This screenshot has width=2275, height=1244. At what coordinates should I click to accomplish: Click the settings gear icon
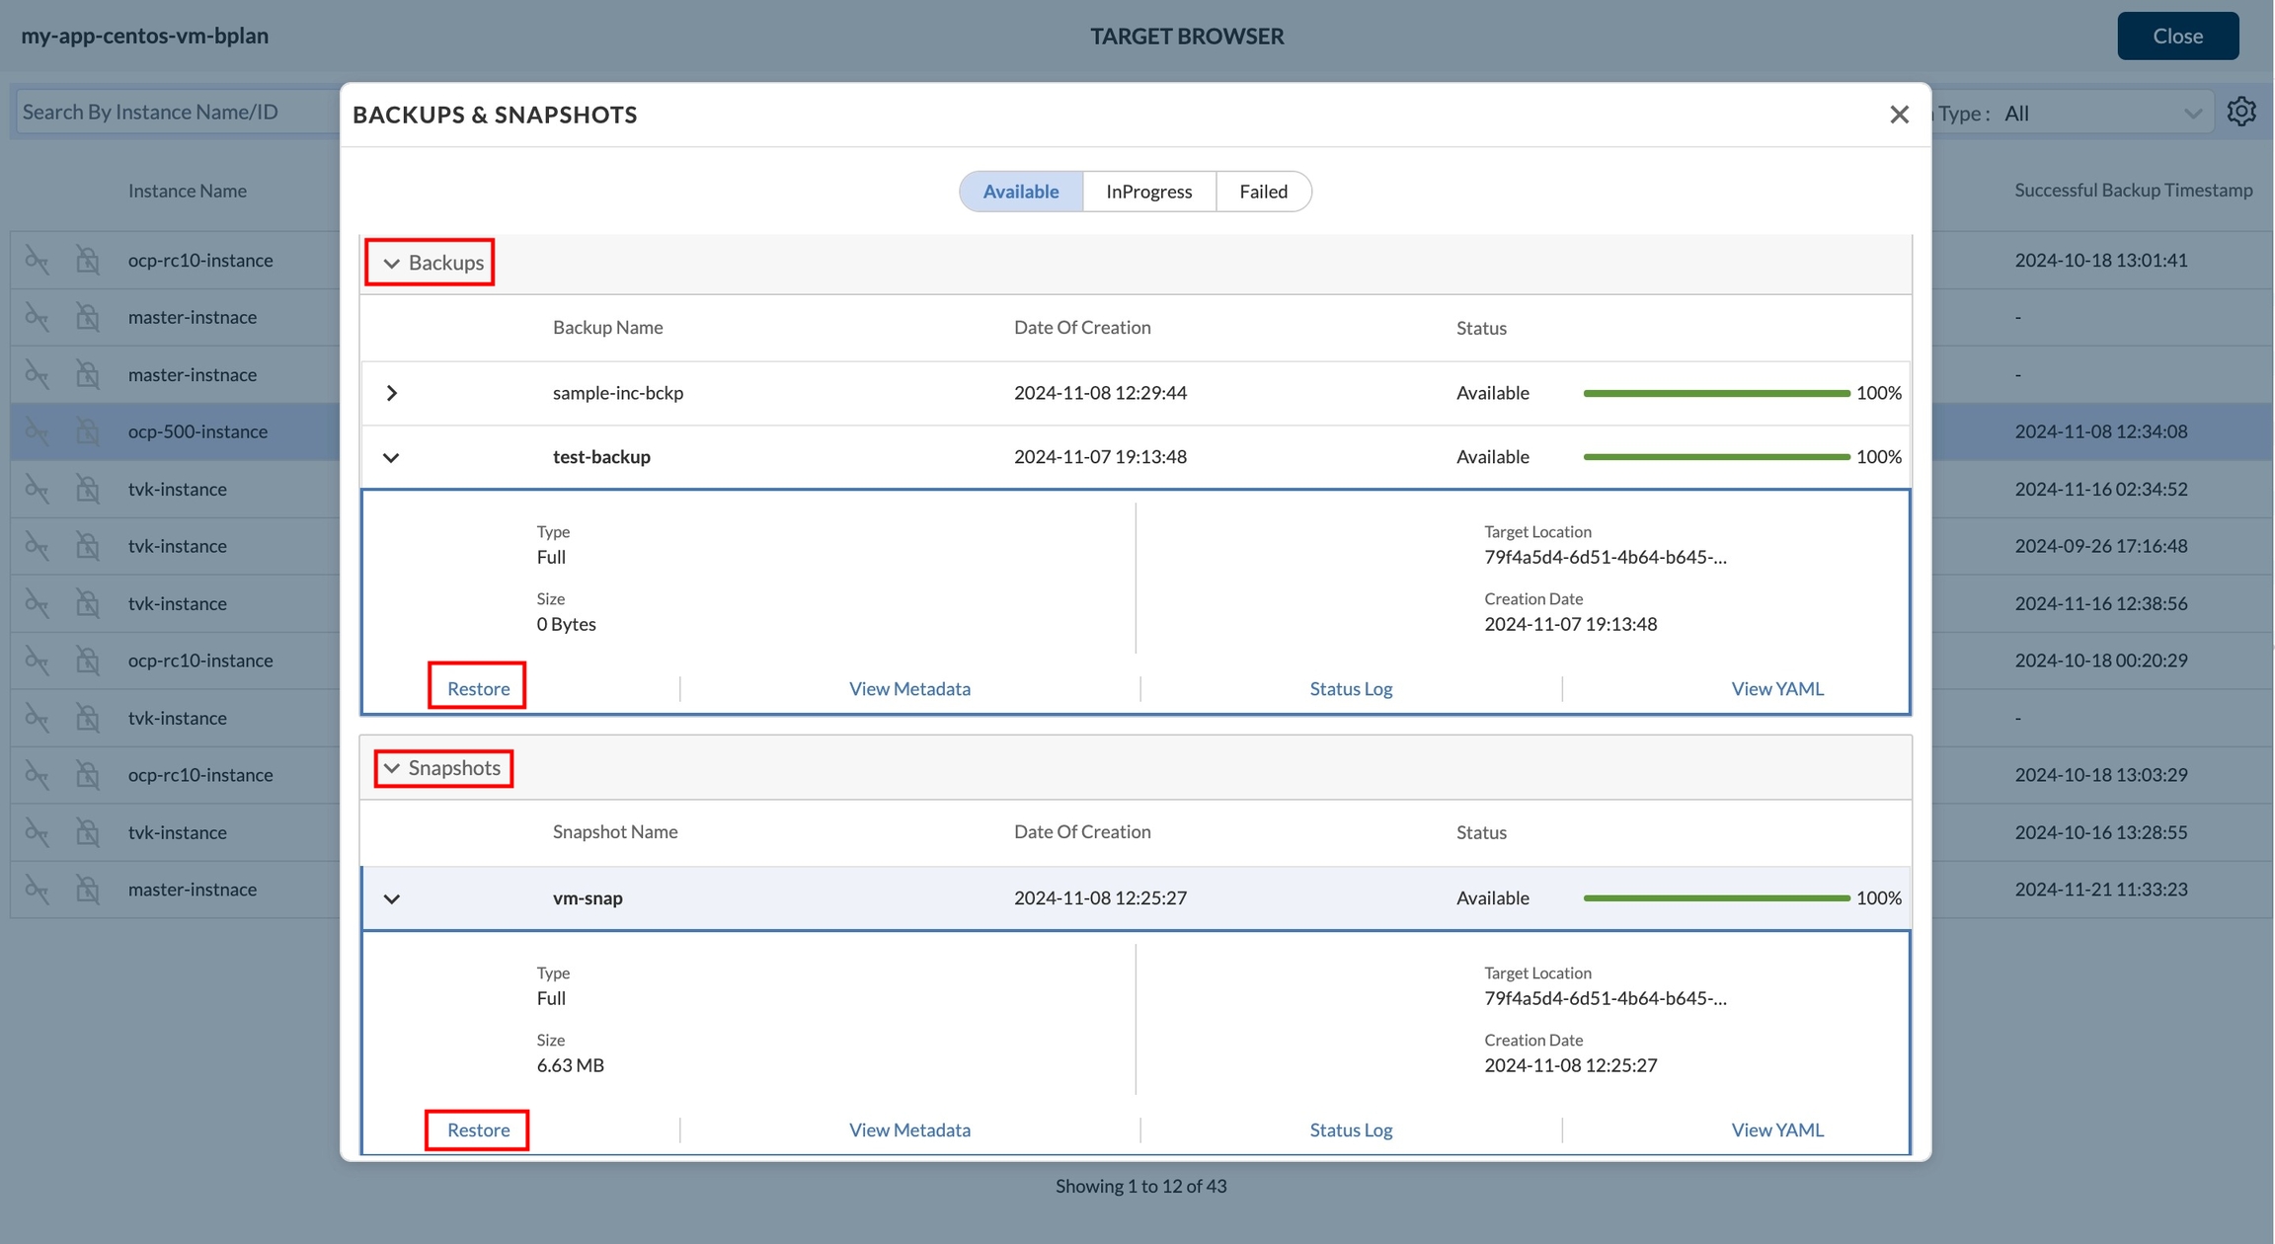(x=2241, y=112)
